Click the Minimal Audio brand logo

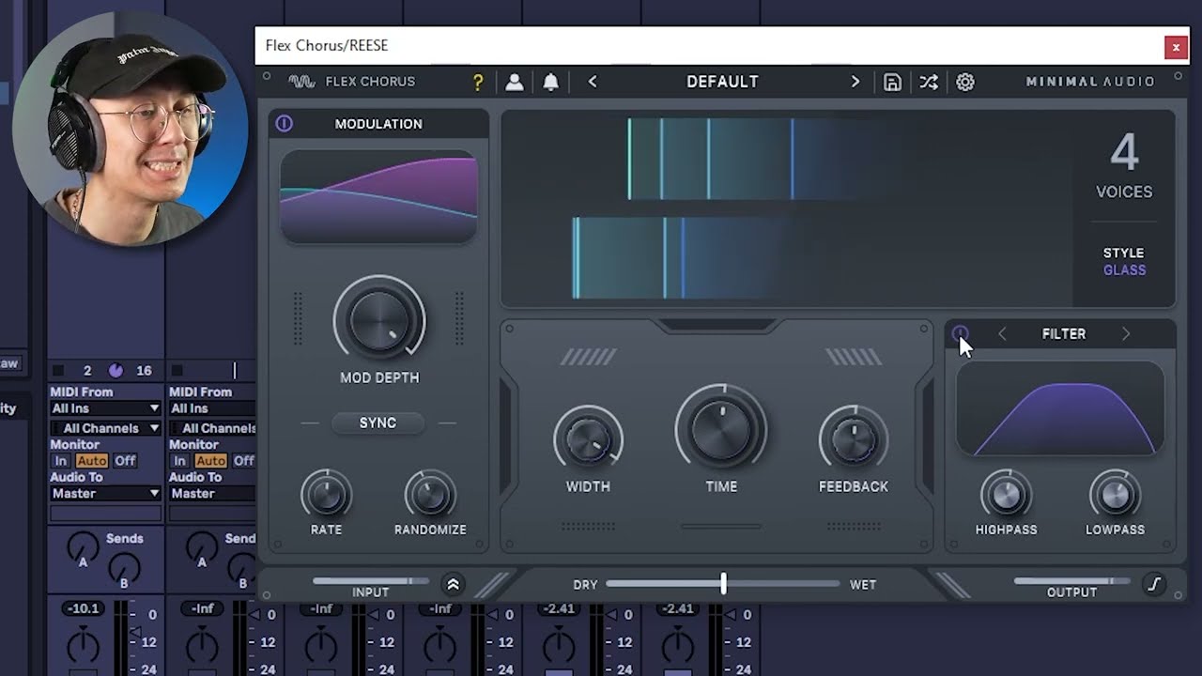tap(1090, 82)
